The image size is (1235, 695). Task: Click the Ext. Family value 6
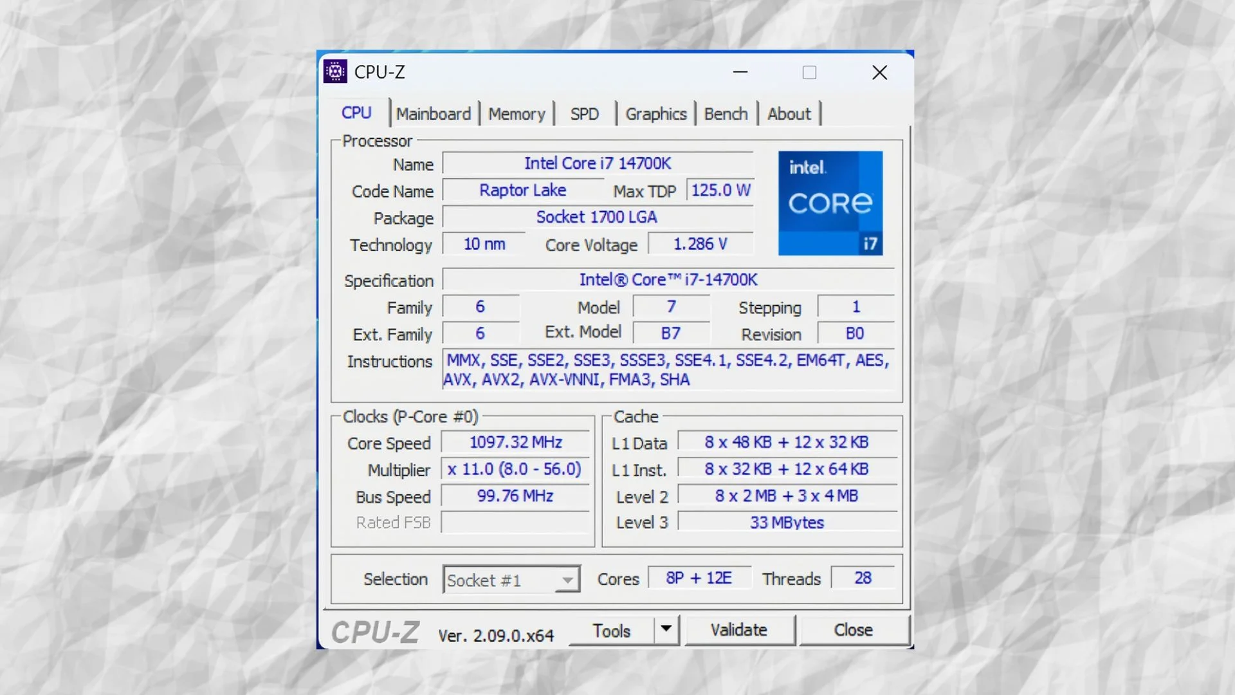(480, 333)
